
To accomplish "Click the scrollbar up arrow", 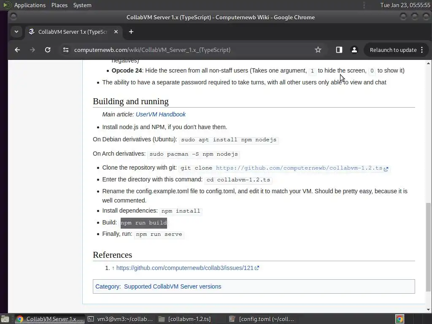I will coord(428,63).
